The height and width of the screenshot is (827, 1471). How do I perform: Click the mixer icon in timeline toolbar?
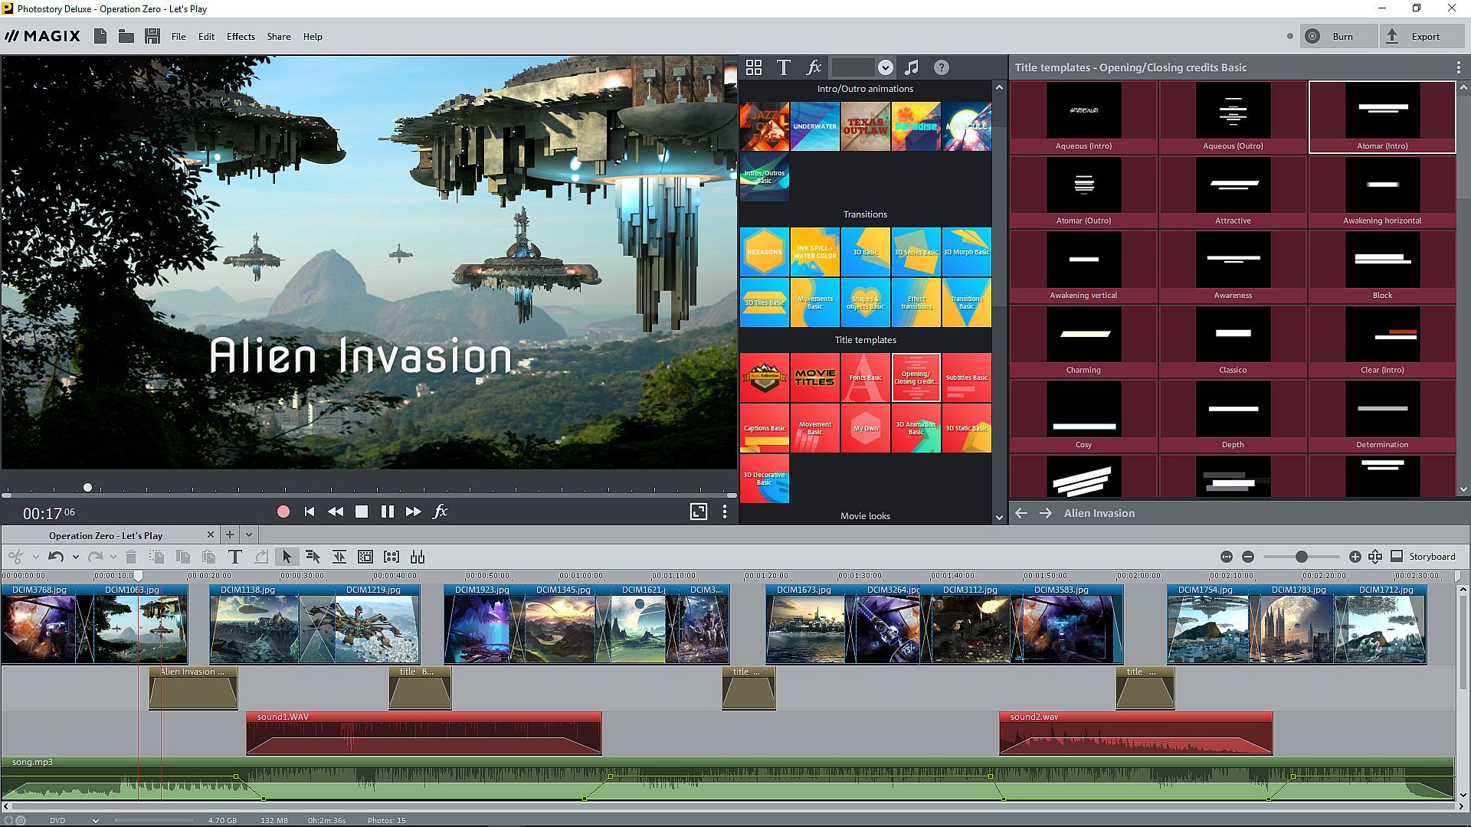[x=418, y=557]
